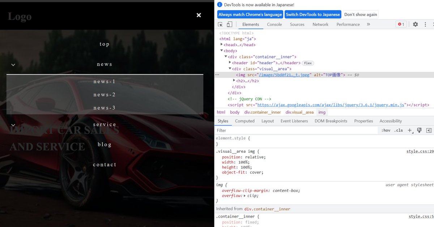Open DevTools settings gear
The image size is (434, 227).
415,25
